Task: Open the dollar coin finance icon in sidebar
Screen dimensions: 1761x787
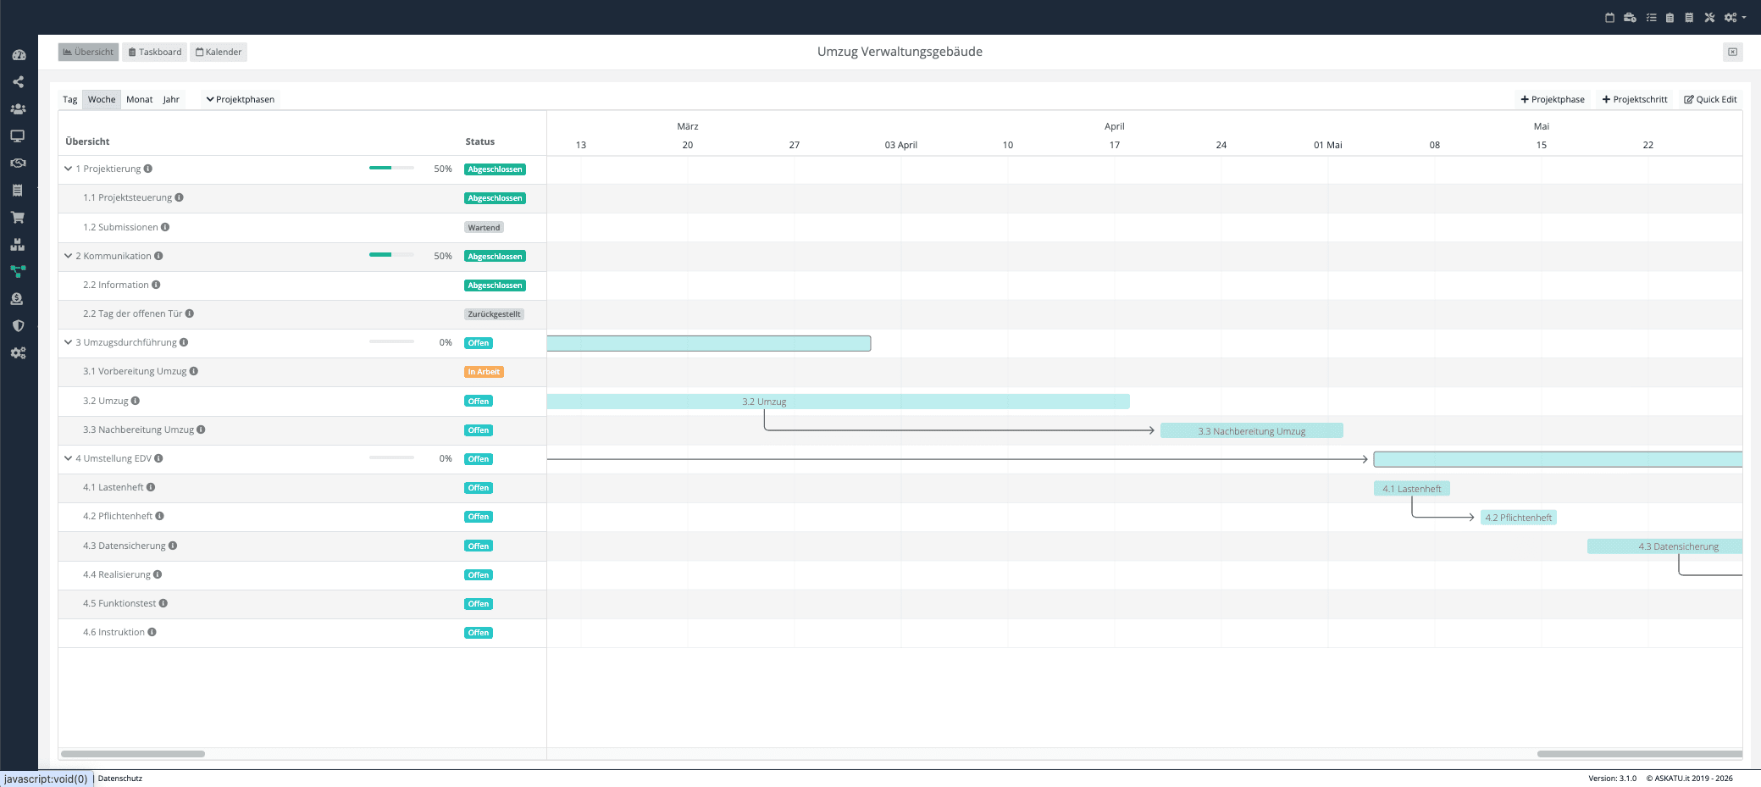Action: pos(17,299)
